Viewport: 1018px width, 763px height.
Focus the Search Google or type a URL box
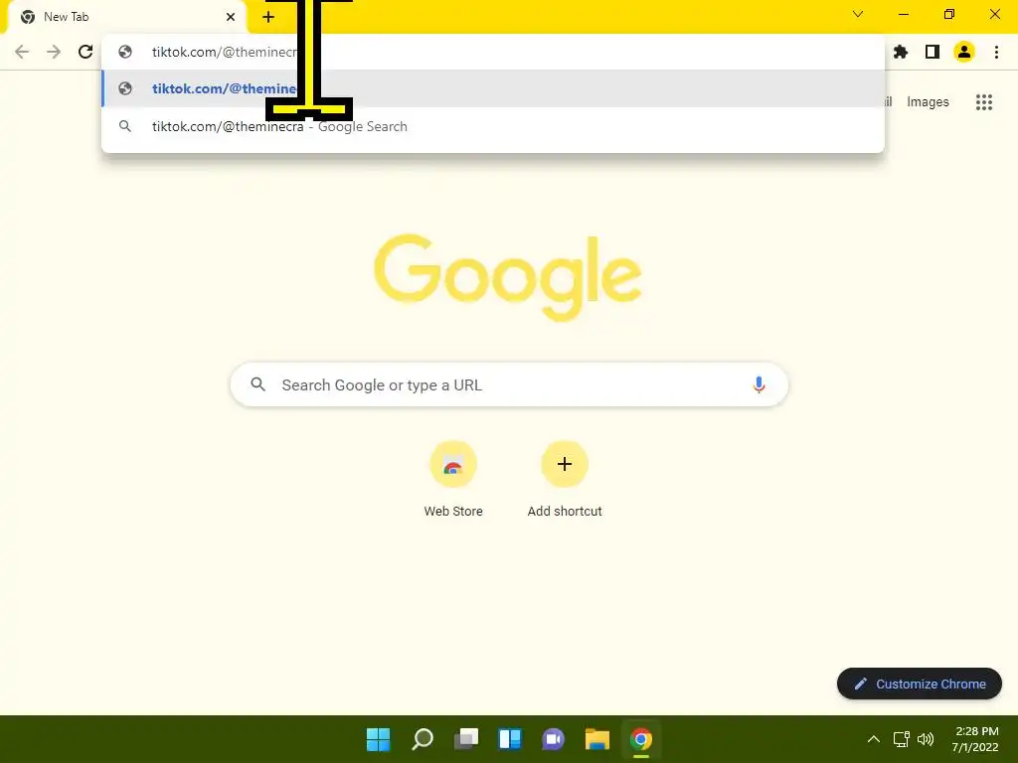(509, 384)
